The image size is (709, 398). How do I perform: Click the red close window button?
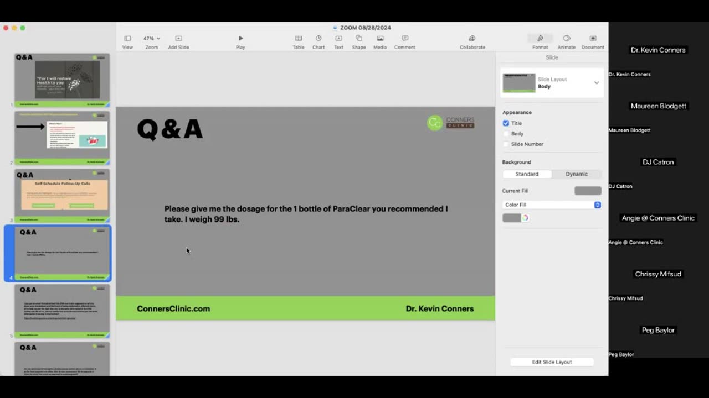click(5, 28)
